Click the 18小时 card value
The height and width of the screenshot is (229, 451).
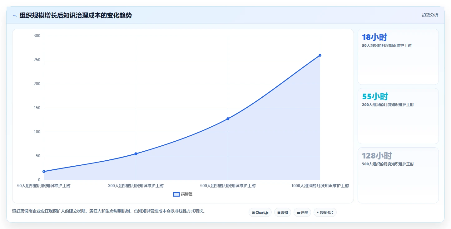point(374,37)
